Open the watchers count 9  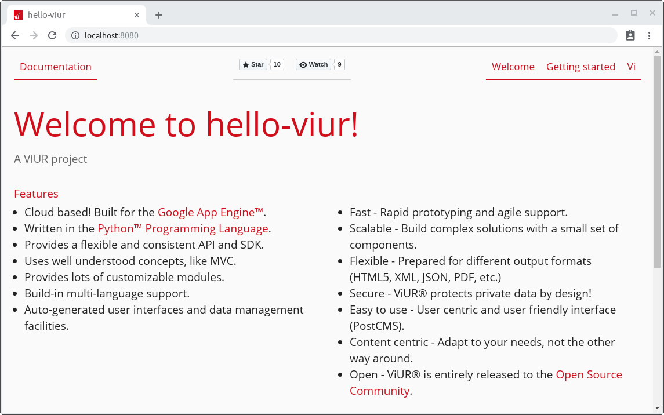pyautogui.click(x=339, y=64)
